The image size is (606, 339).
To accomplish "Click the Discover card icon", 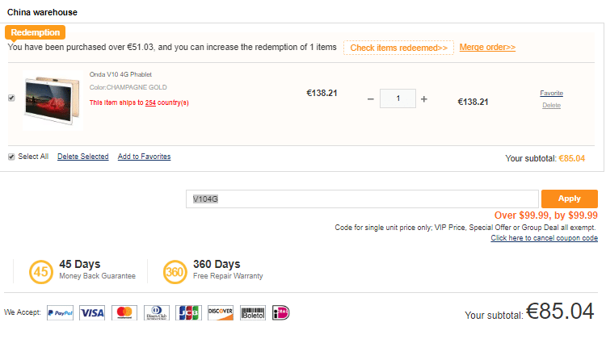I will pos(221,312).
